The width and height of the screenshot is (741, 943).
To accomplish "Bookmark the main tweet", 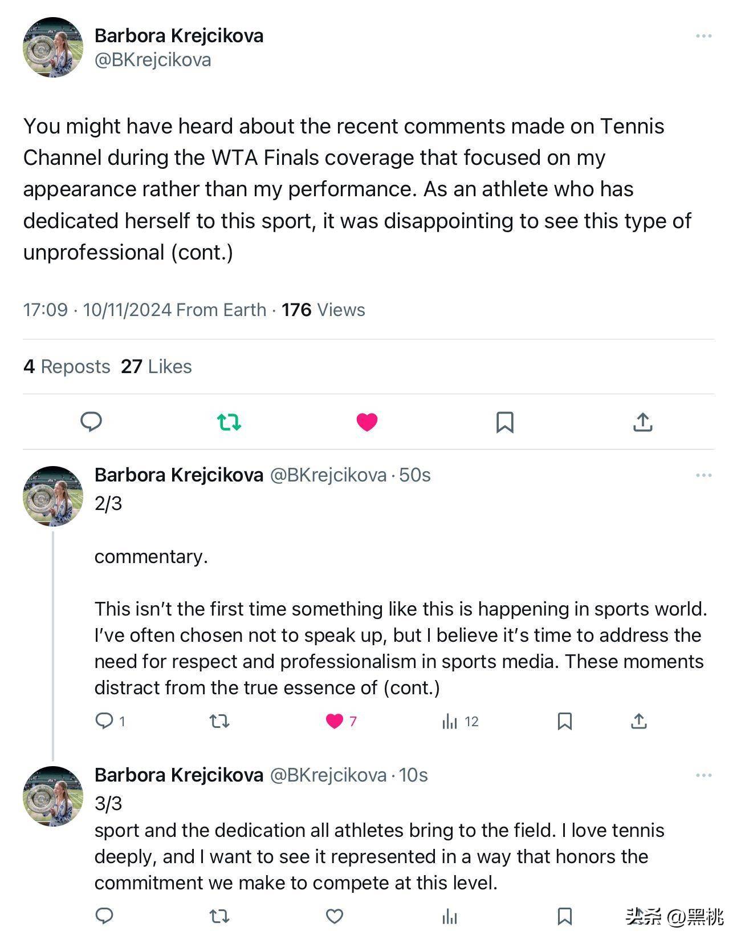I will pos(505,422).
